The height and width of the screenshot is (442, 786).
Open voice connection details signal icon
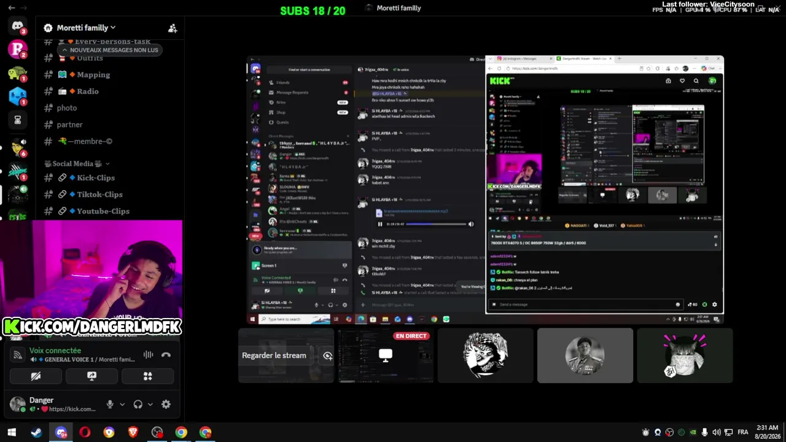coord(17,355)
